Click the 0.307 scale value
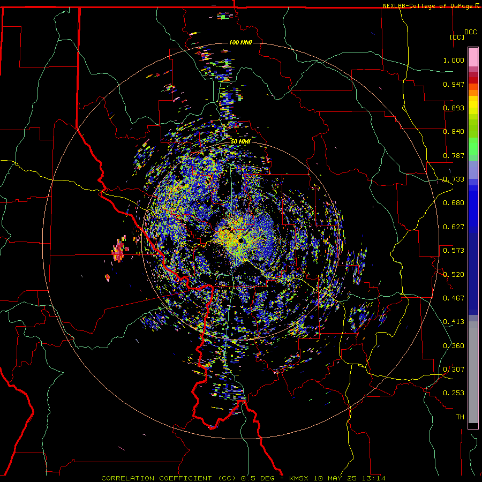 coord(454,370)
